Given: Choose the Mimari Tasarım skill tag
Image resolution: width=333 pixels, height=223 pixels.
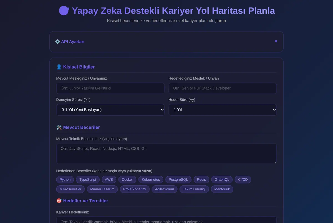Looking at the screenshot, I should coord(102,189).
